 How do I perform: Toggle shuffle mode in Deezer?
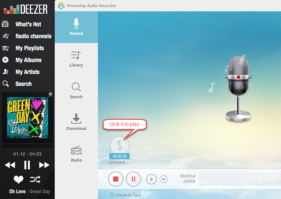(35, 179)
